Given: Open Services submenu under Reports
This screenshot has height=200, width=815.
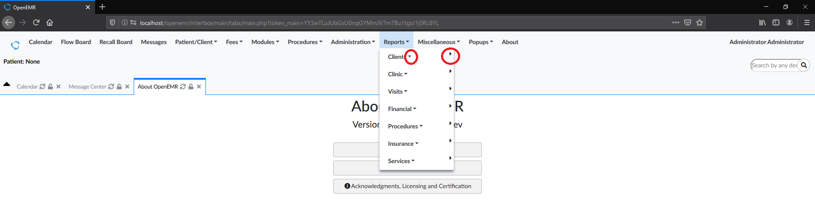Looking at the screenshot, I should [x=416, y=161].
